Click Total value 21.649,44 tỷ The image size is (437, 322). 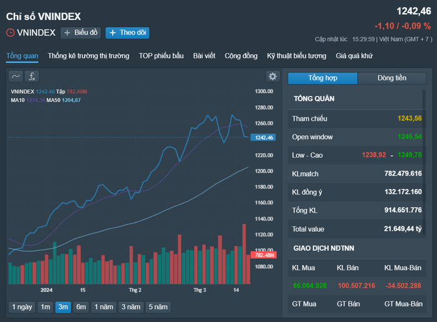coord(403,229)
